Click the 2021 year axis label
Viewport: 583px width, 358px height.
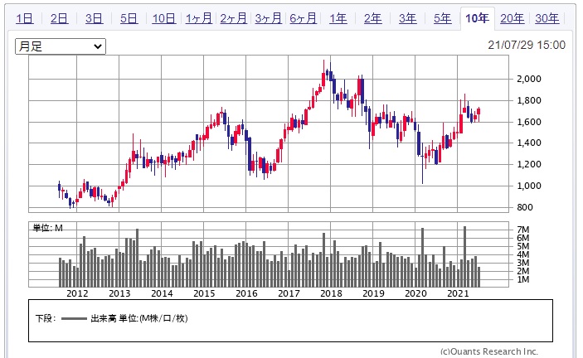pos(458,293)
